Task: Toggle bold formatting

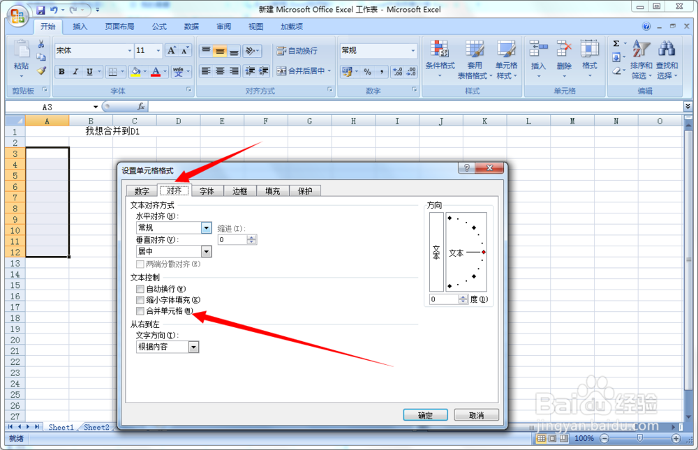Action: point(61,71)
